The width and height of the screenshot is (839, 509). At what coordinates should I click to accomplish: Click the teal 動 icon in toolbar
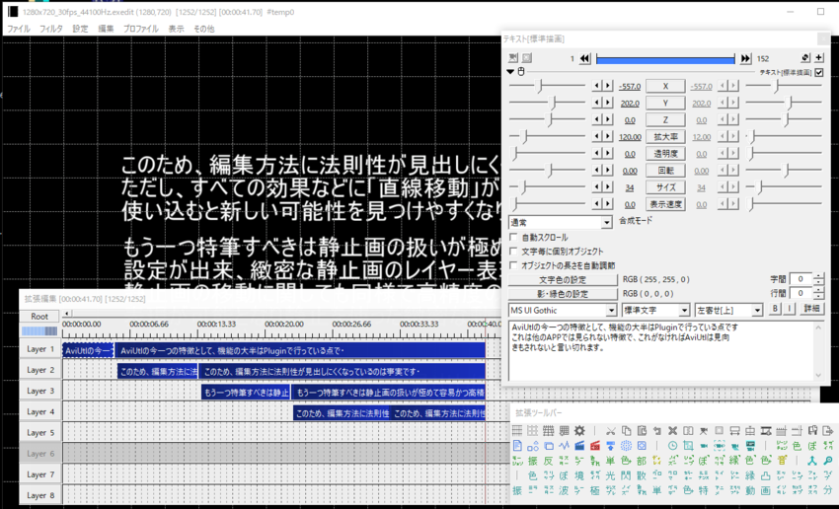[750, 489]
